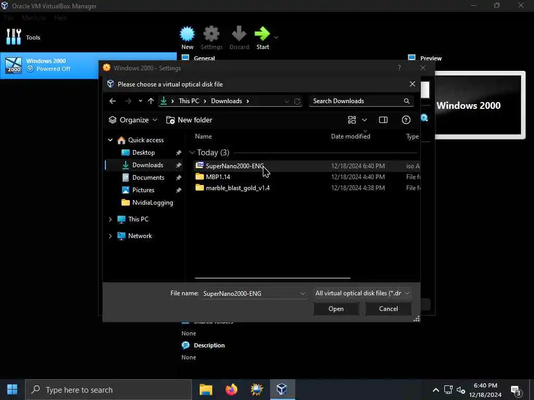Collapse the Today (3) group

pyautogui.click(x=192, y=153)
